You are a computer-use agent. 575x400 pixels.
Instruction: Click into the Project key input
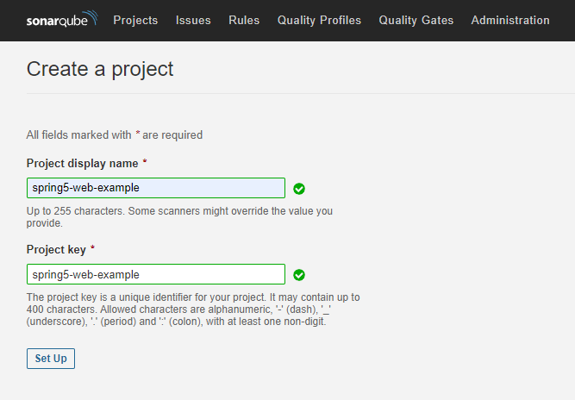pos(155,275)
